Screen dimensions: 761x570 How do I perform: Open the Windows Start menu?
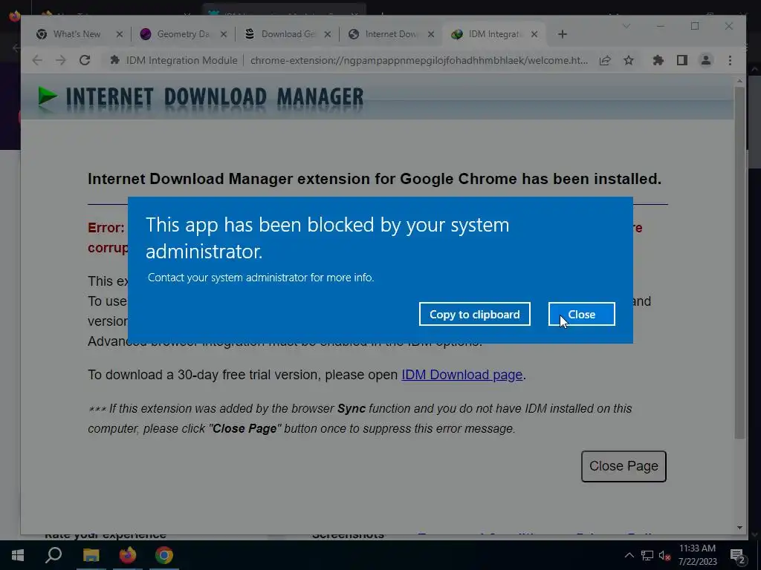18,555
